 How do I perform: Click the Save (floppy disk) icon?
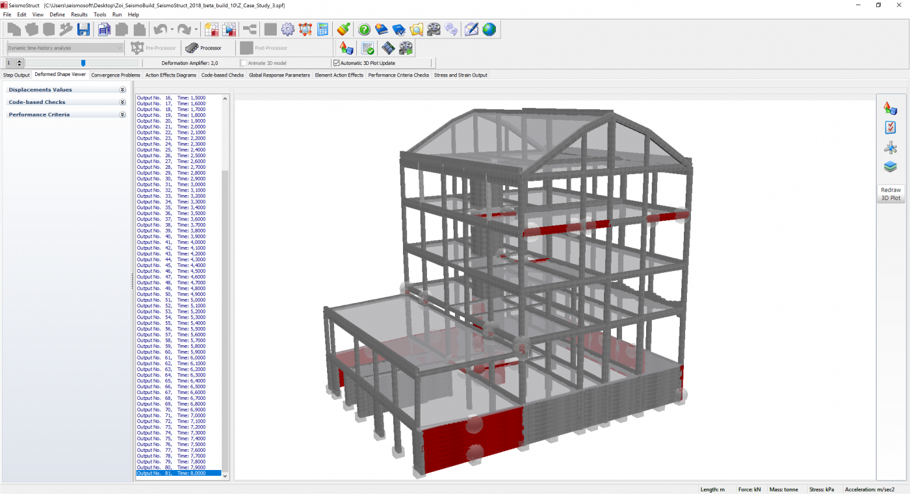[83, 29]
